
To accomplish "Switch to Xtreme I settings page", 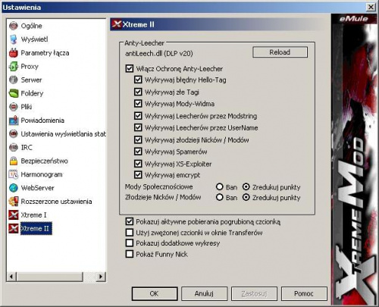I will [x=33, y=215].
